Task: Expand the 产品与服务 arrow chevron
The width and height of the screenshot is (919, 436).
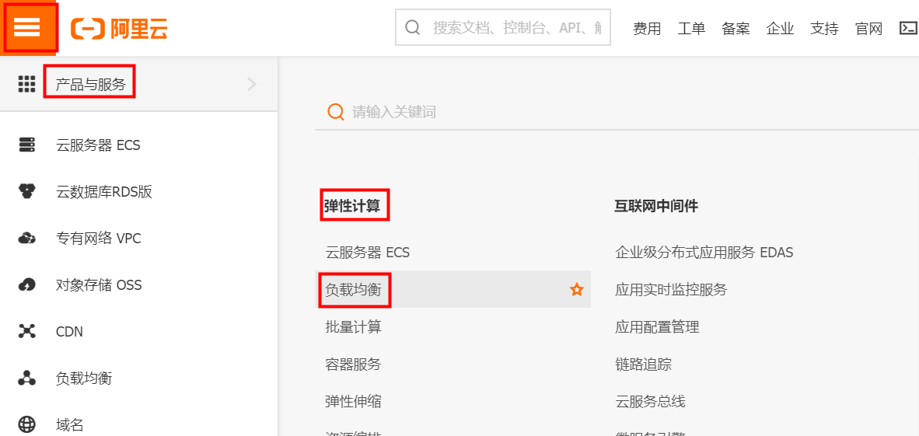Action: click(x=252, y=85)
